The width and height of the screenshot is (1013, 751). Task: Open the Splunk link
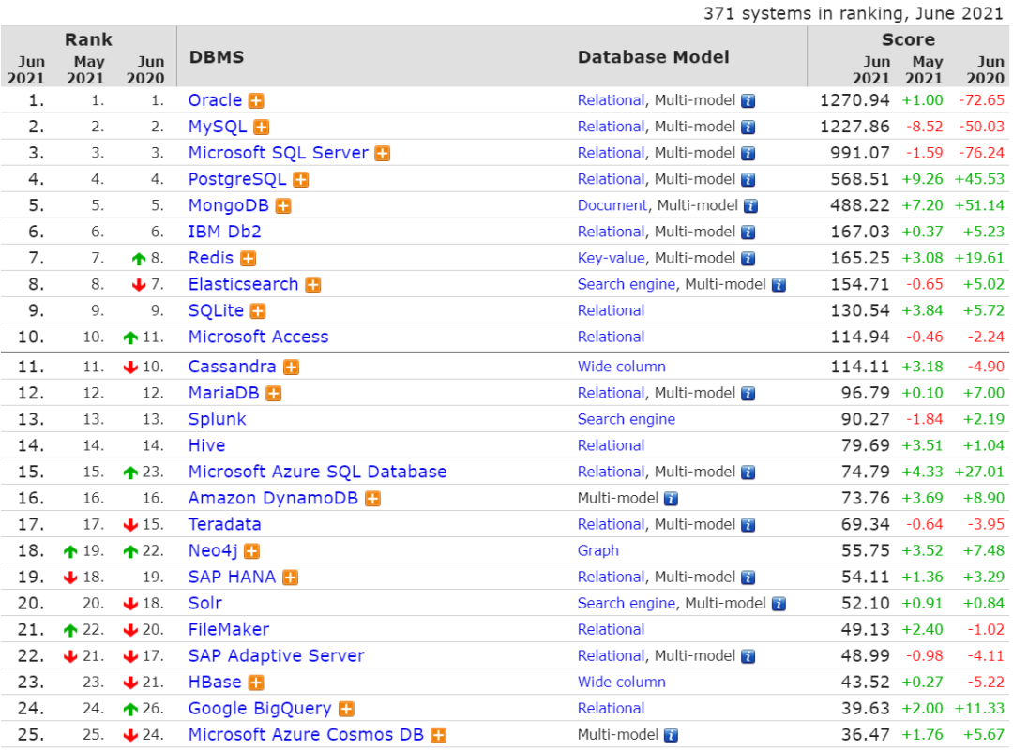point(217,419)
